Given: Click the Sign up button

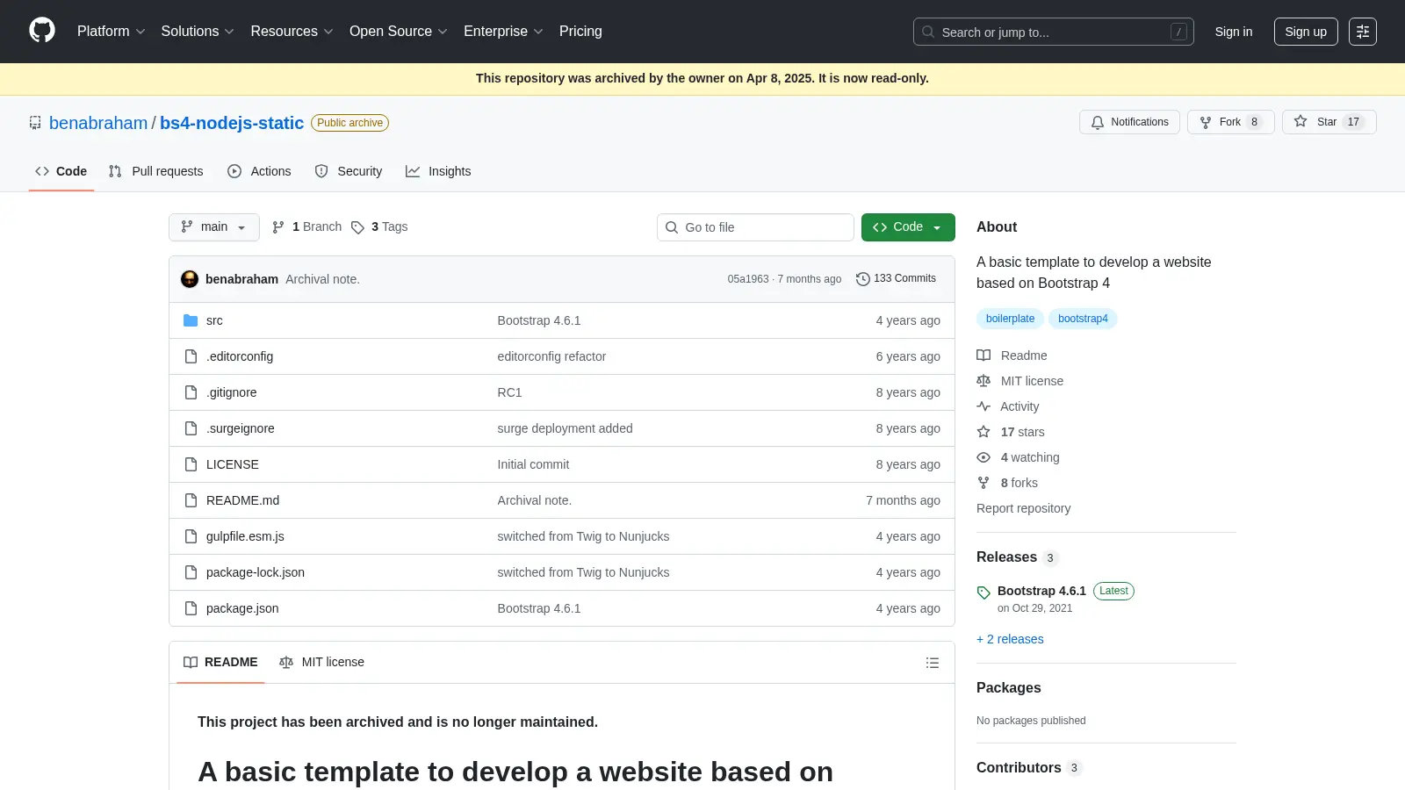Looking at the screenshot, I should pyautogui.click(x=1306, y=32).
